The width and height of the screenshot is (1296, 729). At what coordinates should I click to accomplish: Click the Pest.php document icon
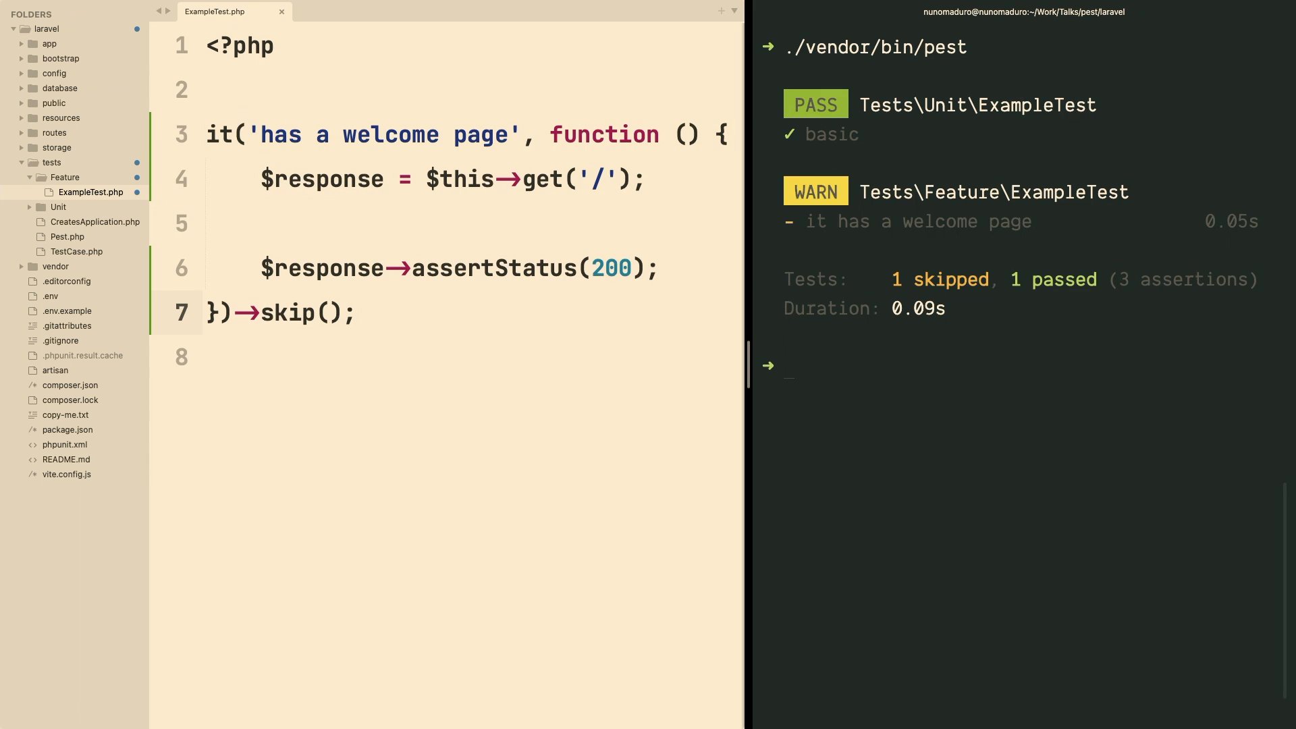pos(40,237)
